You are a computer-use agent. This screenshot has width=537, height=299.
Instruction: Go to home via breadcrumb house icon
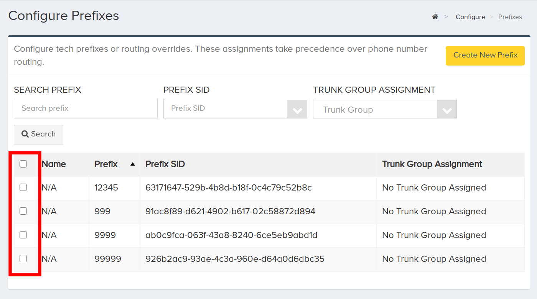pyautogui.click(x=435, y=17)
